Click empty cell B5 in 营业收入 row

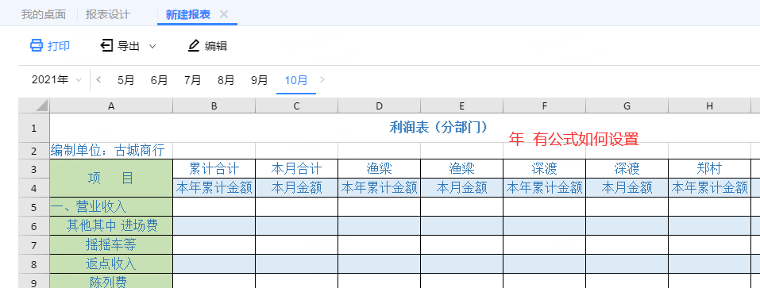[214, 207]
